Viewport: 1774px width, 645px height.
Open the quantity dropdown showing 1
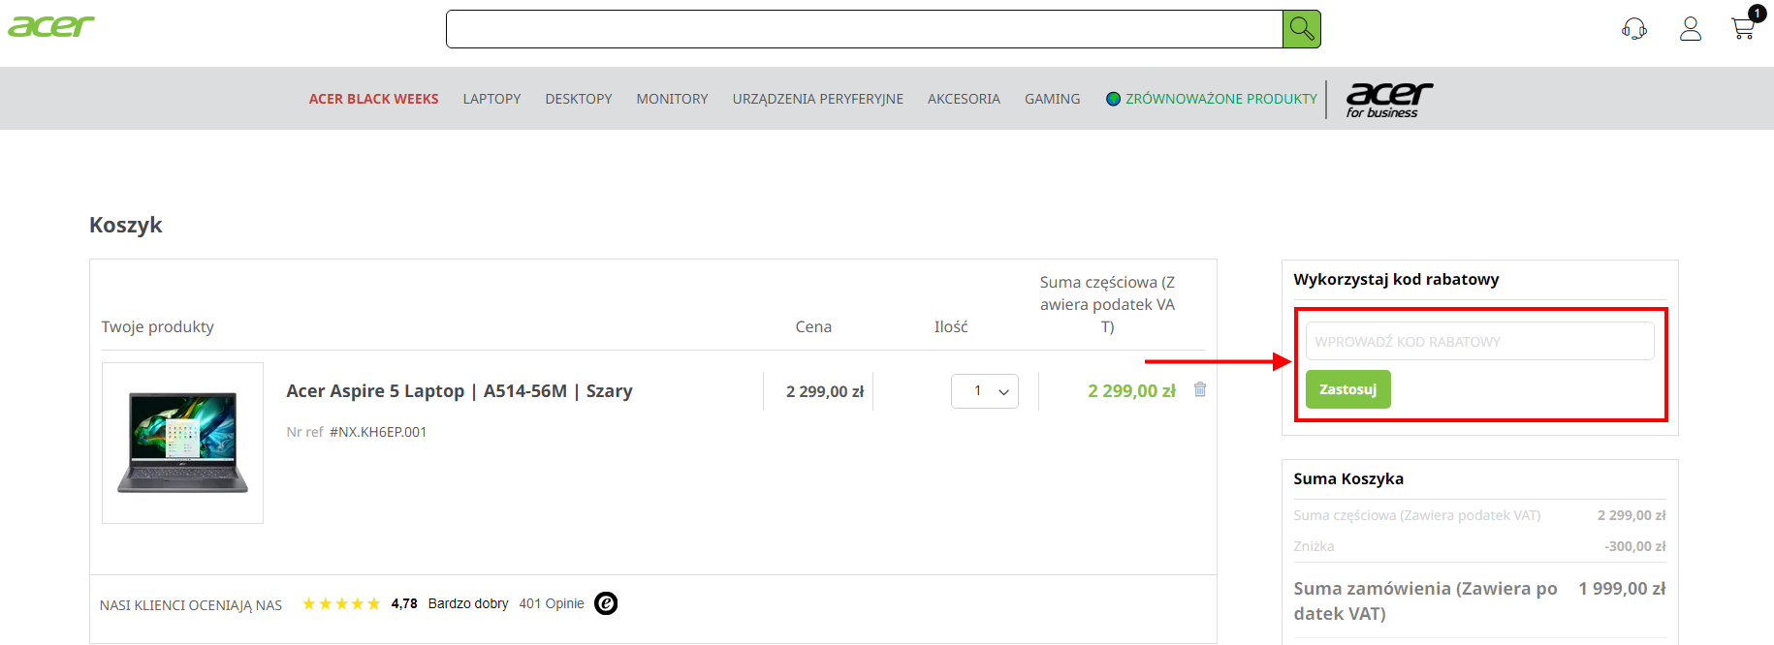click(x=985, y=391)
